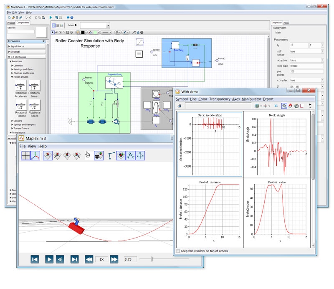Viewport: 334px width, 289px height.
Task: Select the arrow pointer tool in drawing toolbar
Action: pyautogui.click(x=53, y=32)
